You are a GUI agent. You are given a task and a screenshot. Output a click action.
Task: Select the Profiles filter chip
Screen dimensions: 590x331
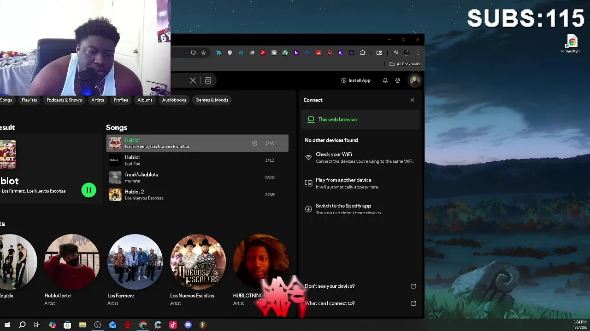(x=121, y=100)
